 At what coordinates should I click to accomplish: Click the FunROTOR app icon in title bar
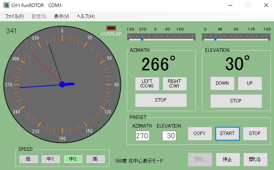pos(6,5)
